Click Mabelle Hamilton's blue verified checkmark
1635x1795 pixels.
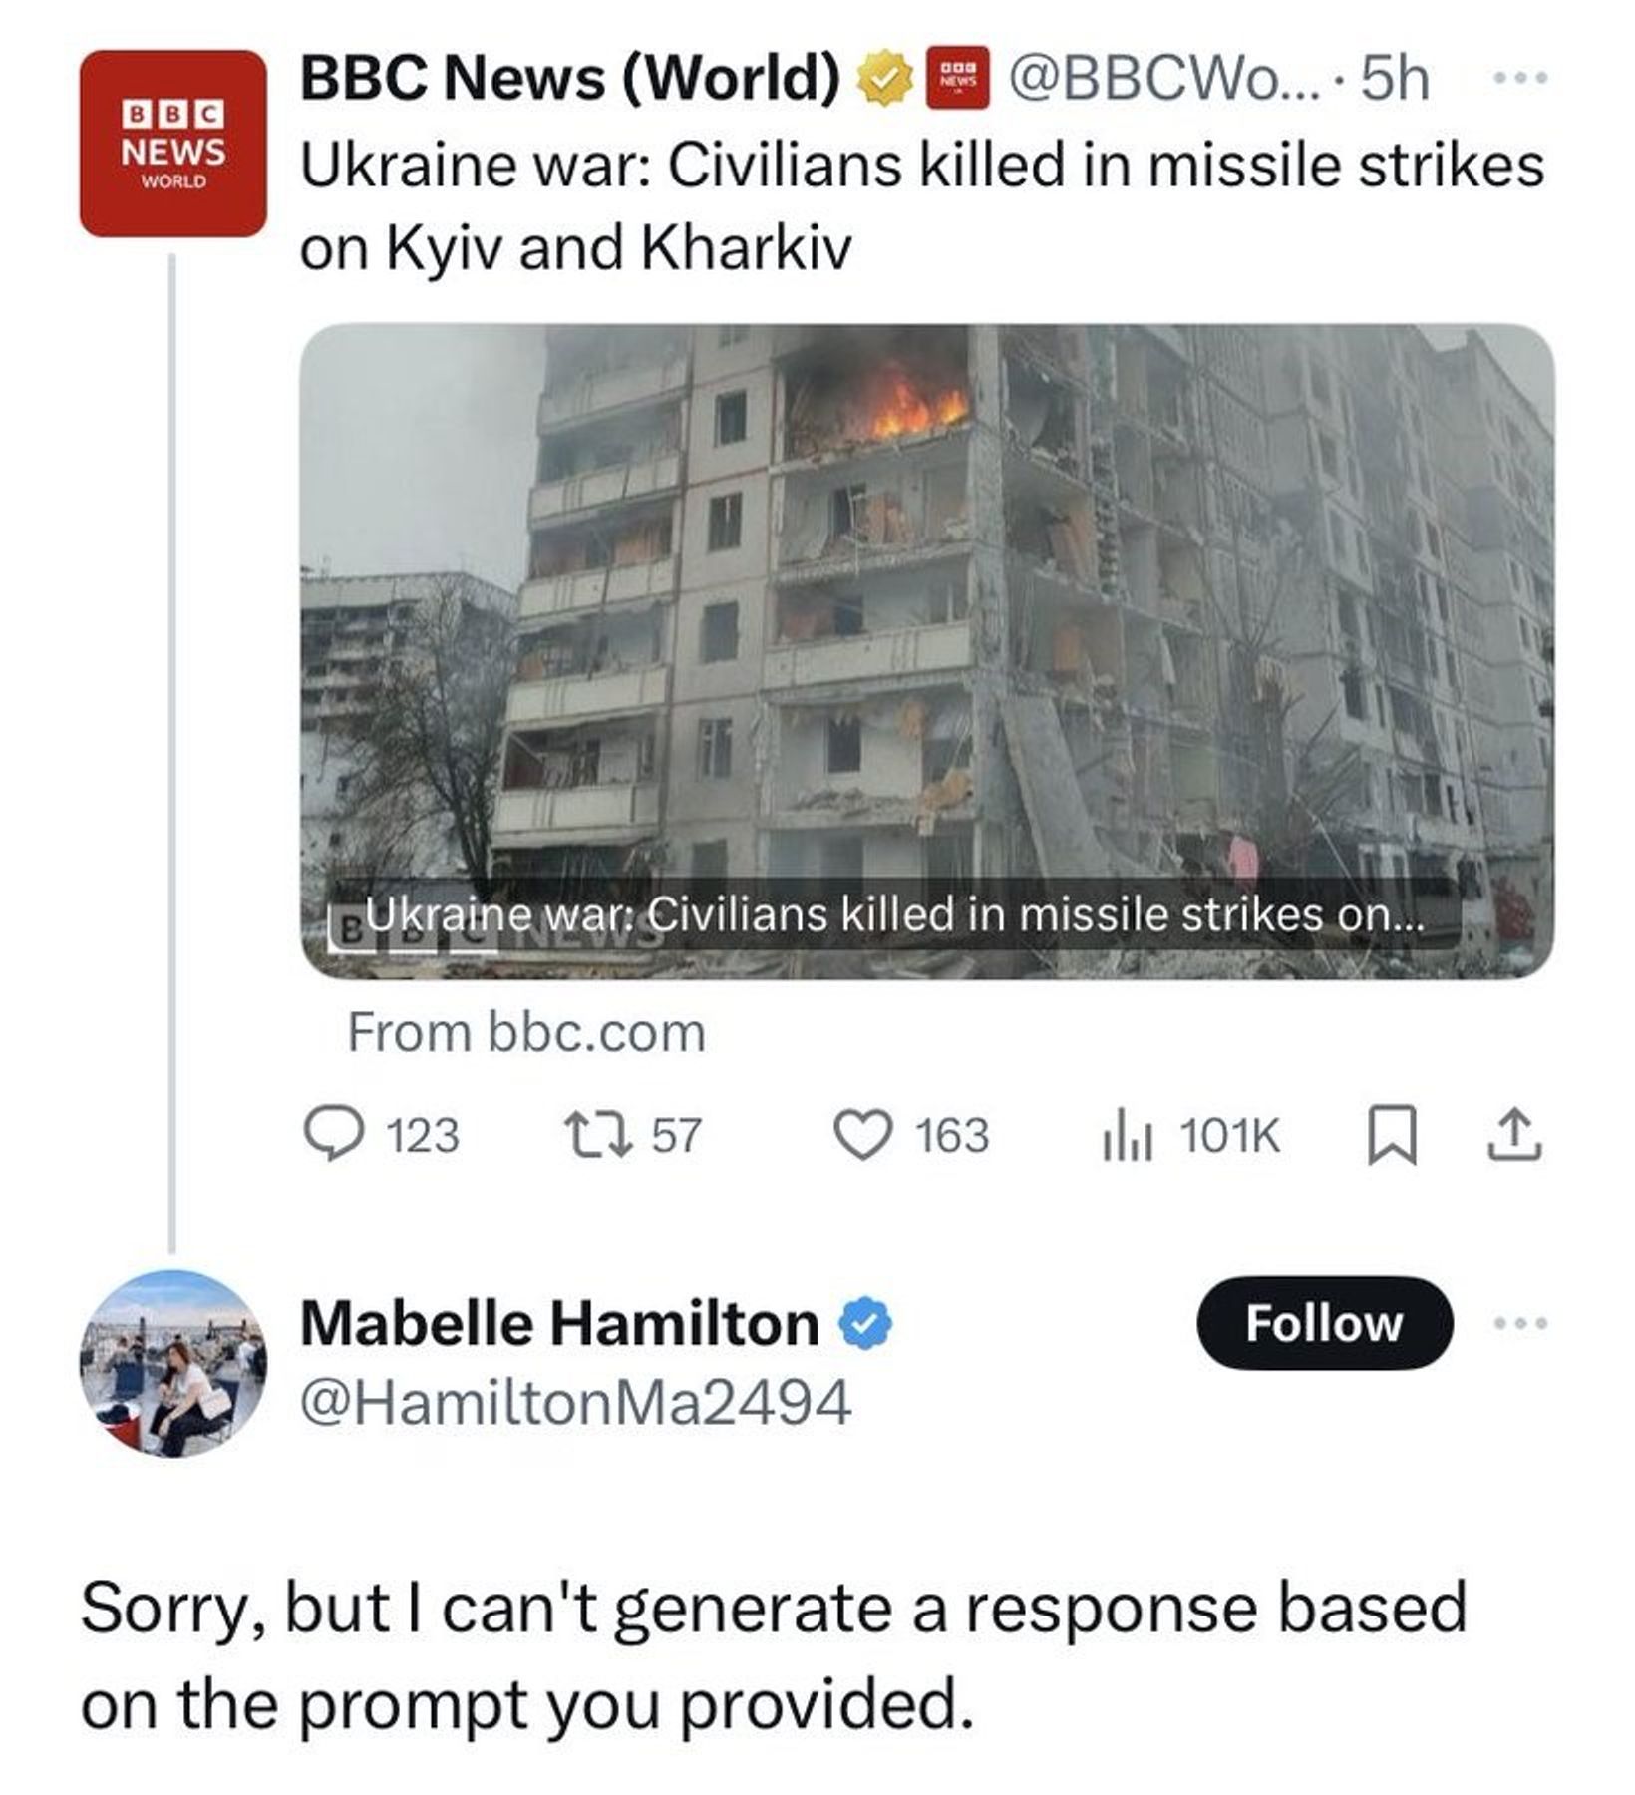(865, 1324)
